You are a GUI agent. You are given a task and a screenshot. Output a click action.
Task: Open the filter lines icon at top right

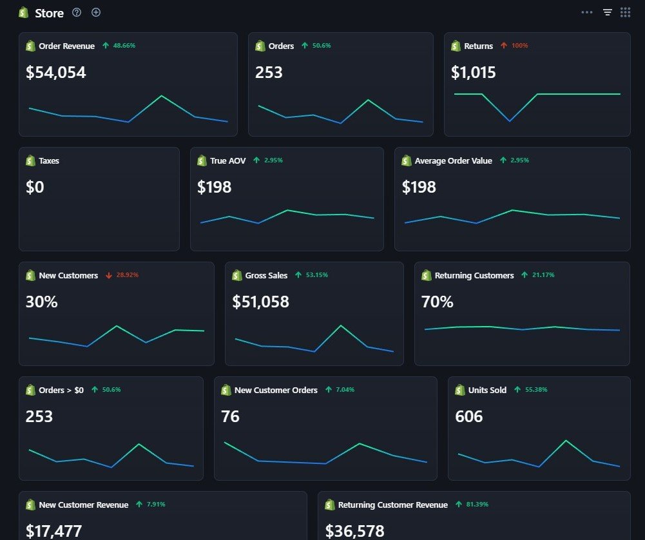click(x=607, y=12)
